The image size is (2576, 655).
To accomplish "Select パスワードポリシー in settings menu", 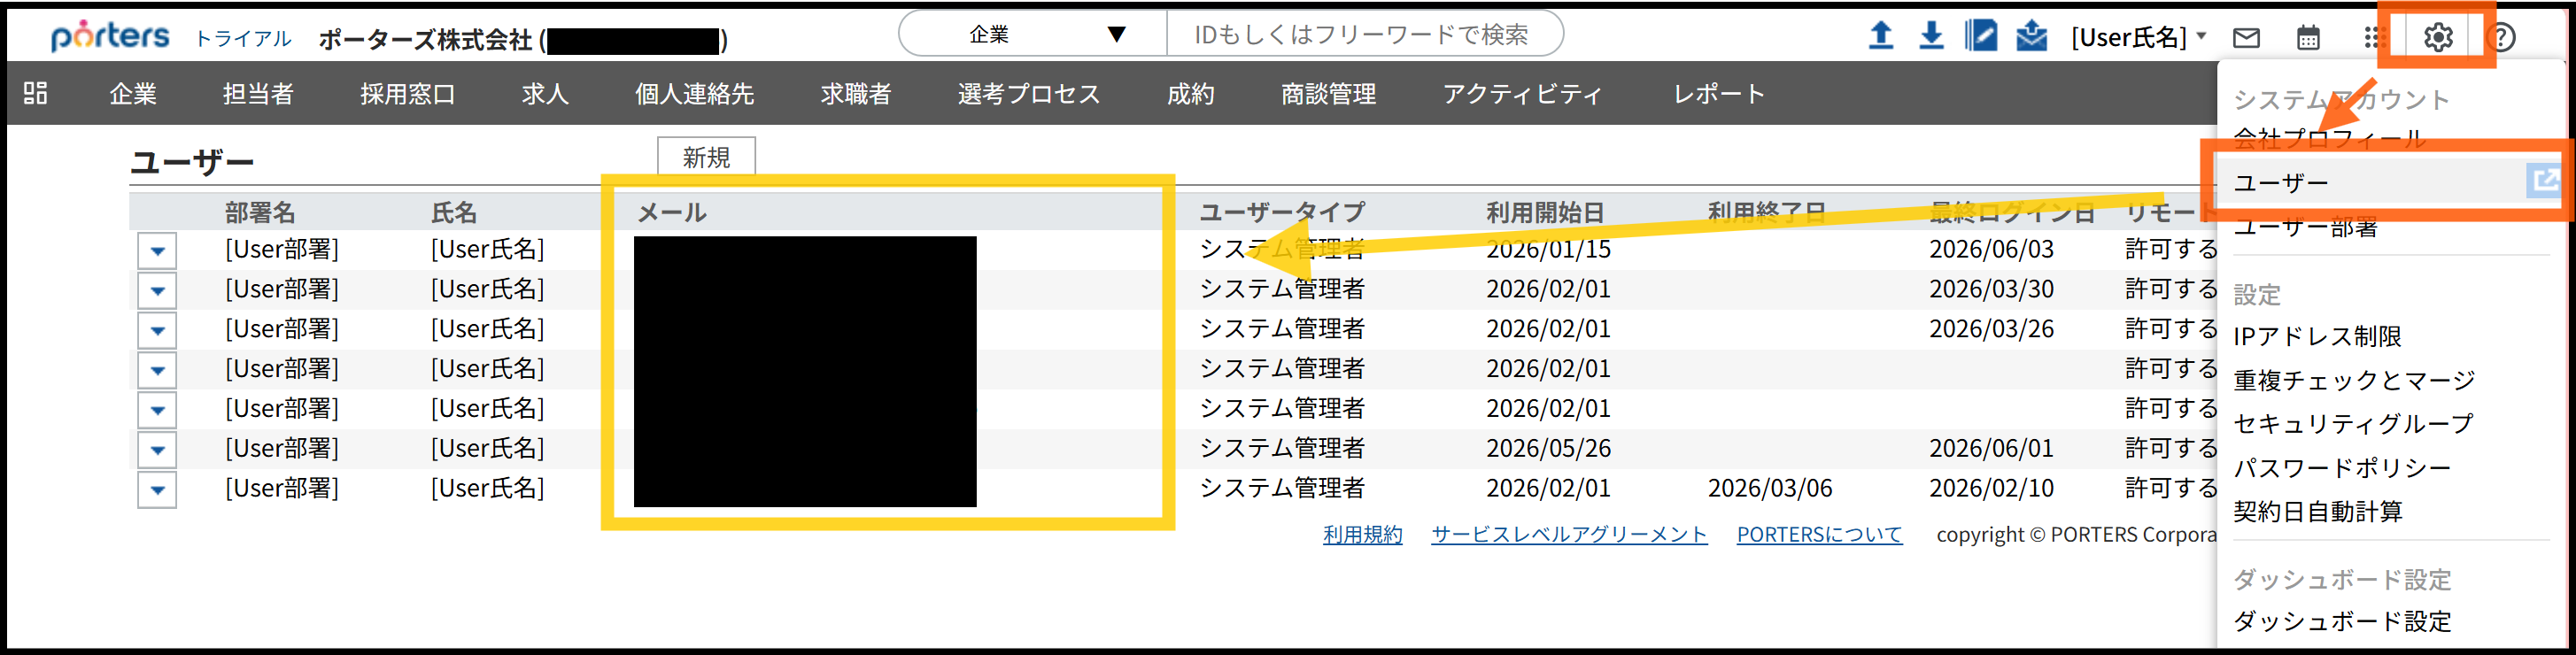I will [2342, 467].
